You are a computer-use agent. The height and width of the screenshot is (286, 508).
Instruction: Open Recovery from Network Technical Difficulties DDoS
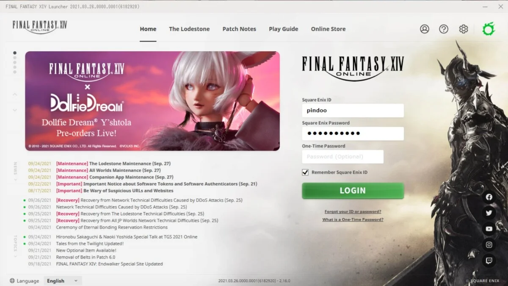click(149, 200)
